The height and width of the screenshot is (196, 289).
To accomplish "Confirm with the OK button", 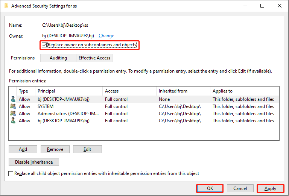I will (210, 188).
